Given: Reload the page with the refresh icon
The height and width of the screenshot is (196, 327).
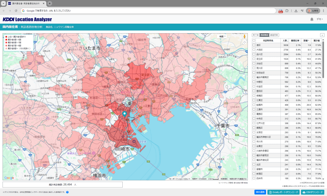Looking at the screenshot, I should pos(16,11).
